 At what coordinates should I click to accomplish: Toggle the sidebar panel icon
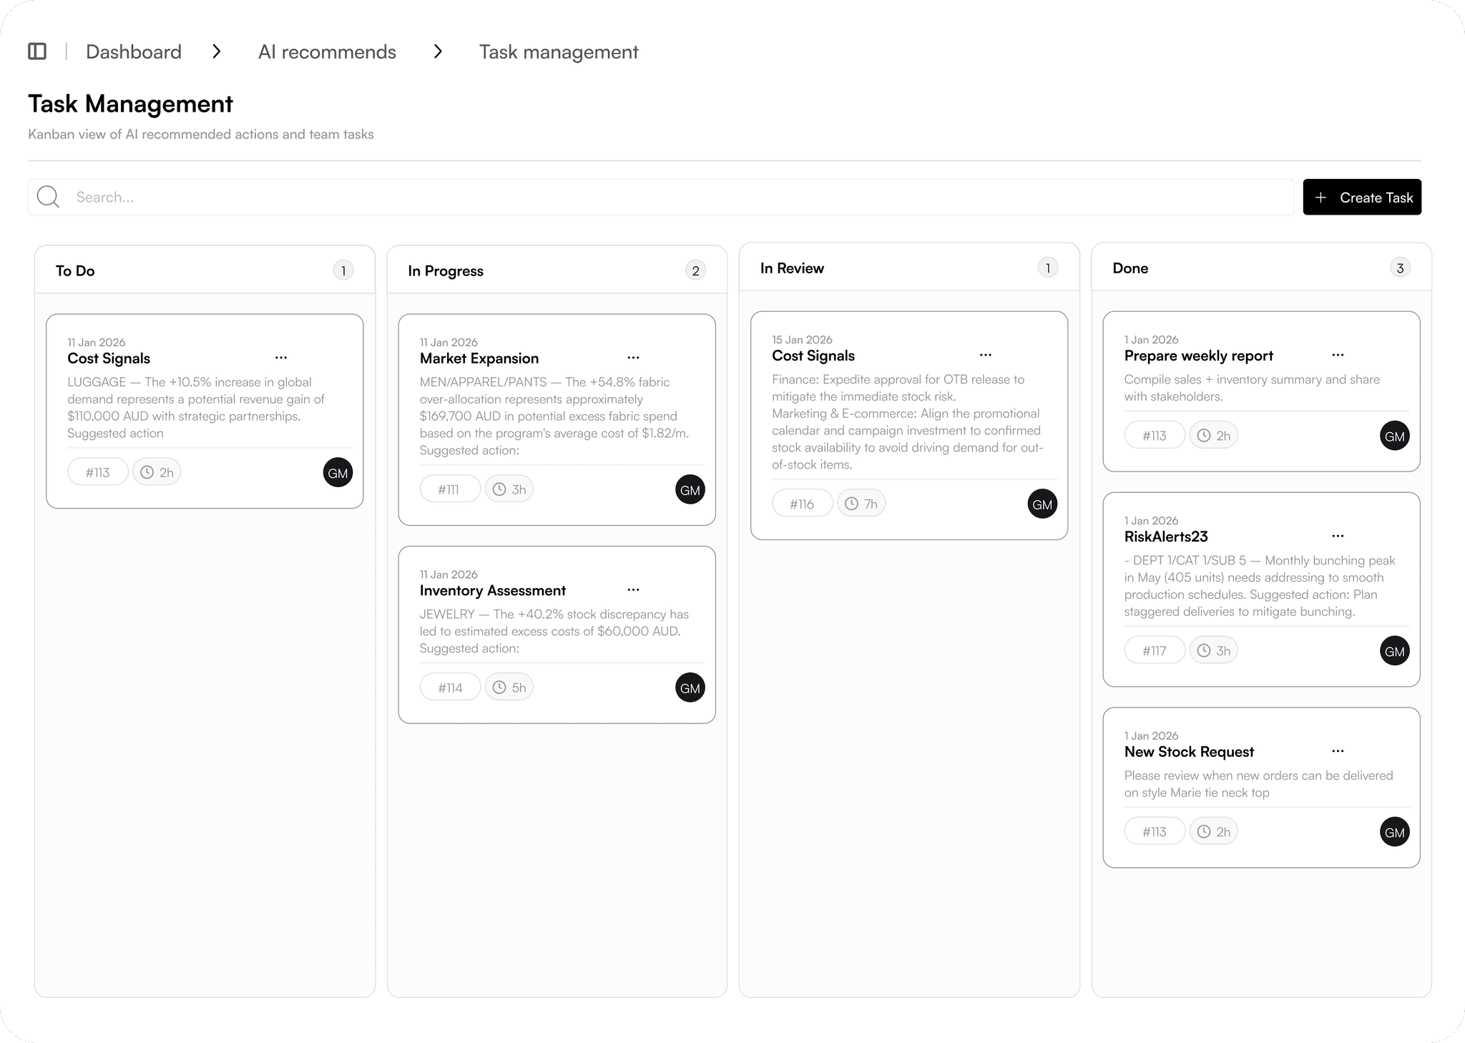pyautogui.click(x=37, y=52)
